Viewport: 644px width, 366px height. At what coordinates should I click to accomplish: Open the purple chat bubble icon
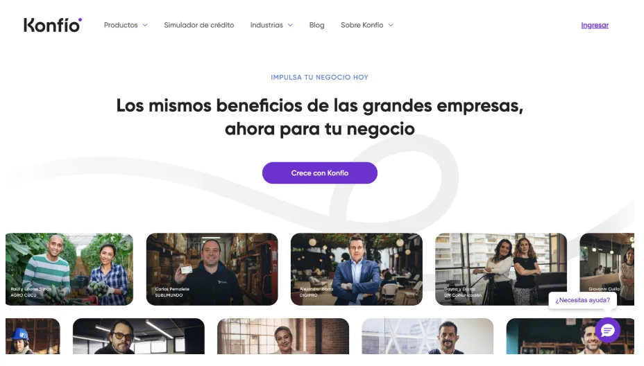coord(607,330)
